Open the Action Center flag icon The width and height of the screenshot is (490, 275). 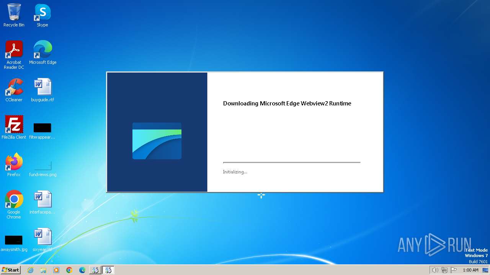tap(454, 270)
